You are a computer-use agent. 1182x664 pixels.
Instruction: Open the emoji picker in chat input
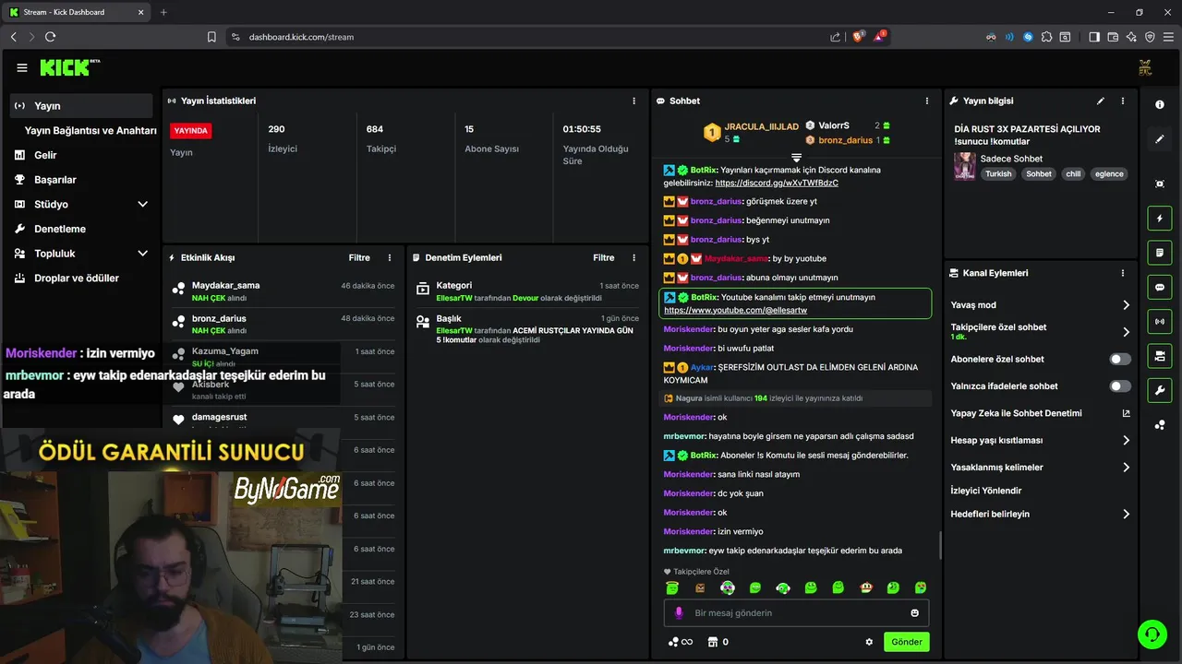pyautogui.click(x=915, y=613)
